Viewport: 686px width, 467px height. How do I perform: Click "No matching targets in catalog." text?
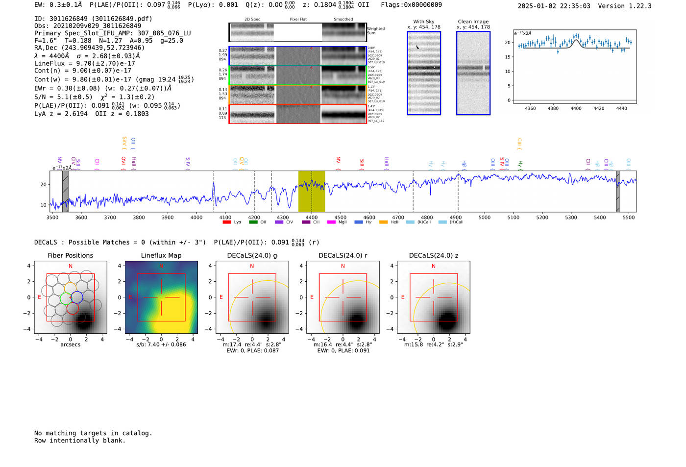coord(93,433)
